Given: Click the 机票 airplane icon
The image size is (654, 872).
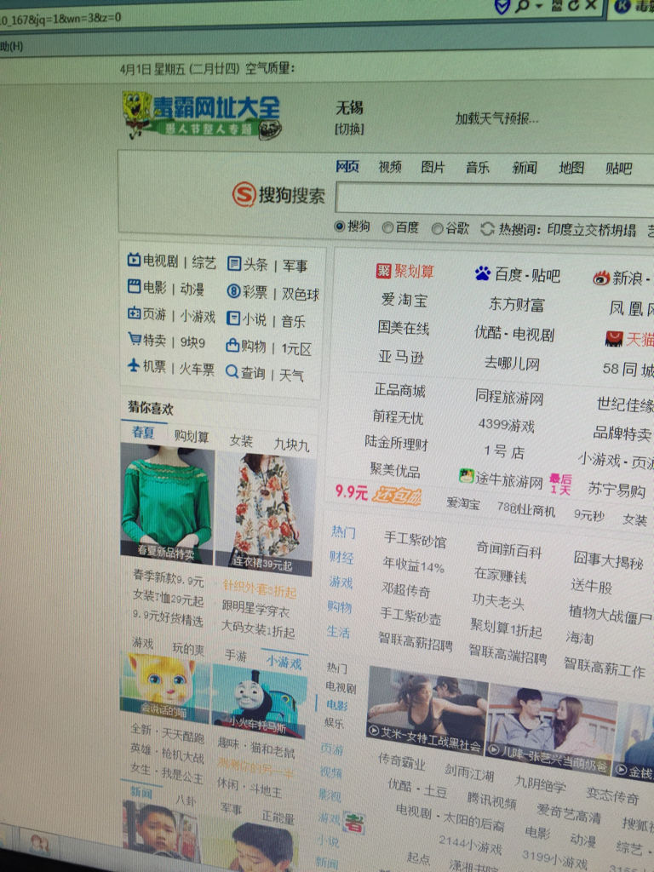Looking at the screenshot, I should [134, 364].
